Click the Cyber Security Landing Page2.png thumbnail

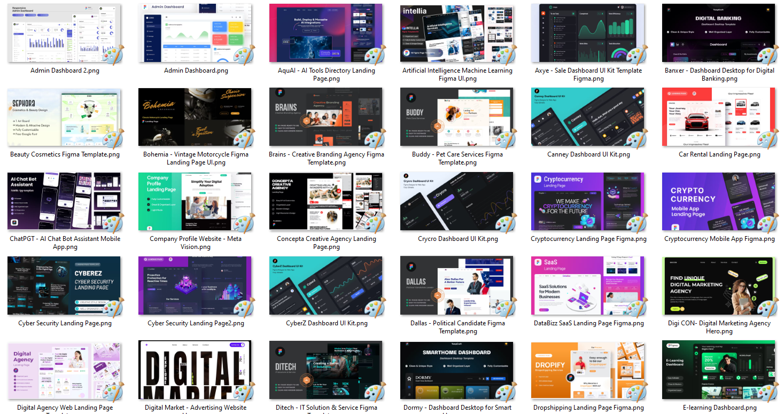[195, 286]
